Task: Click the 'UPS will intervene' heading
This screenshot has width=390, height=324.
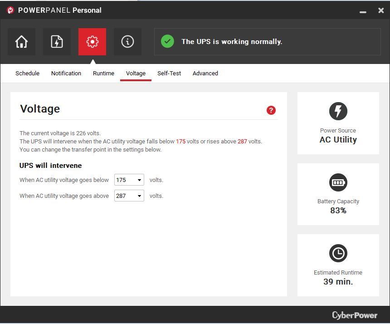Action: click(50, 166)
